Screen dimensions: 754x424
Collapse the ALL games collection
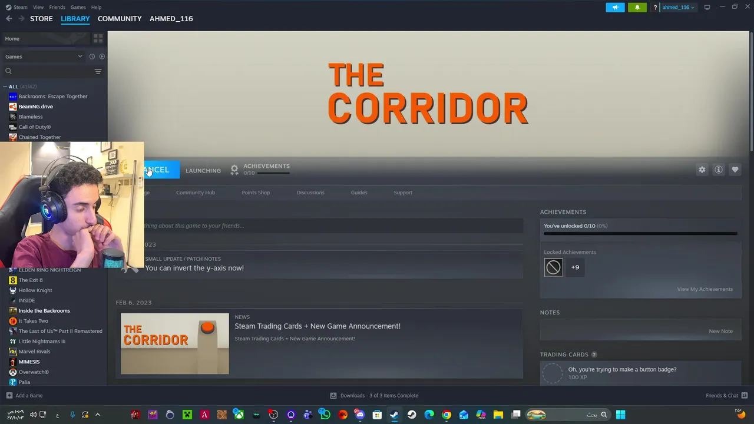point(5,87)
